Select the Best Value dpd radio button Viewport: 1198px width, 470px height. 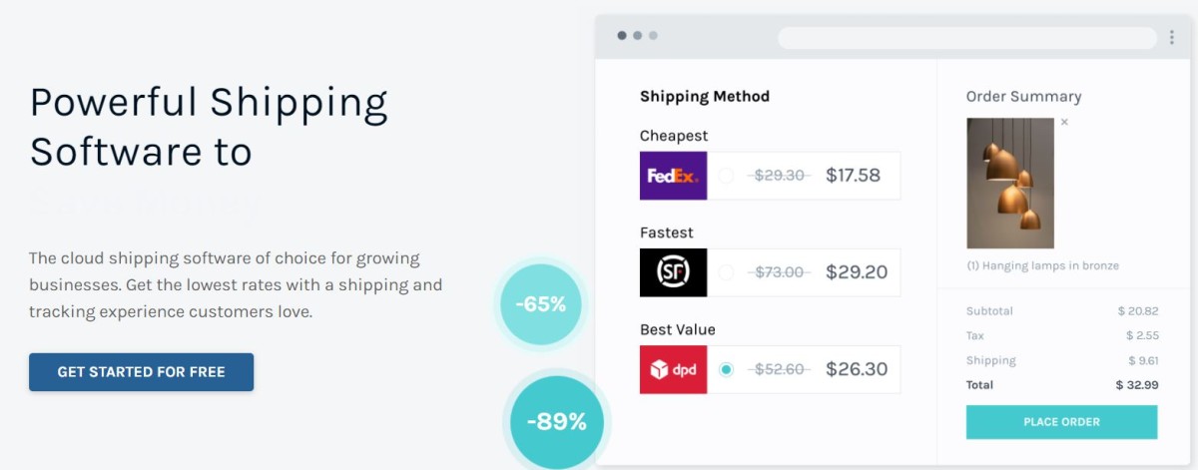[727, 369]
